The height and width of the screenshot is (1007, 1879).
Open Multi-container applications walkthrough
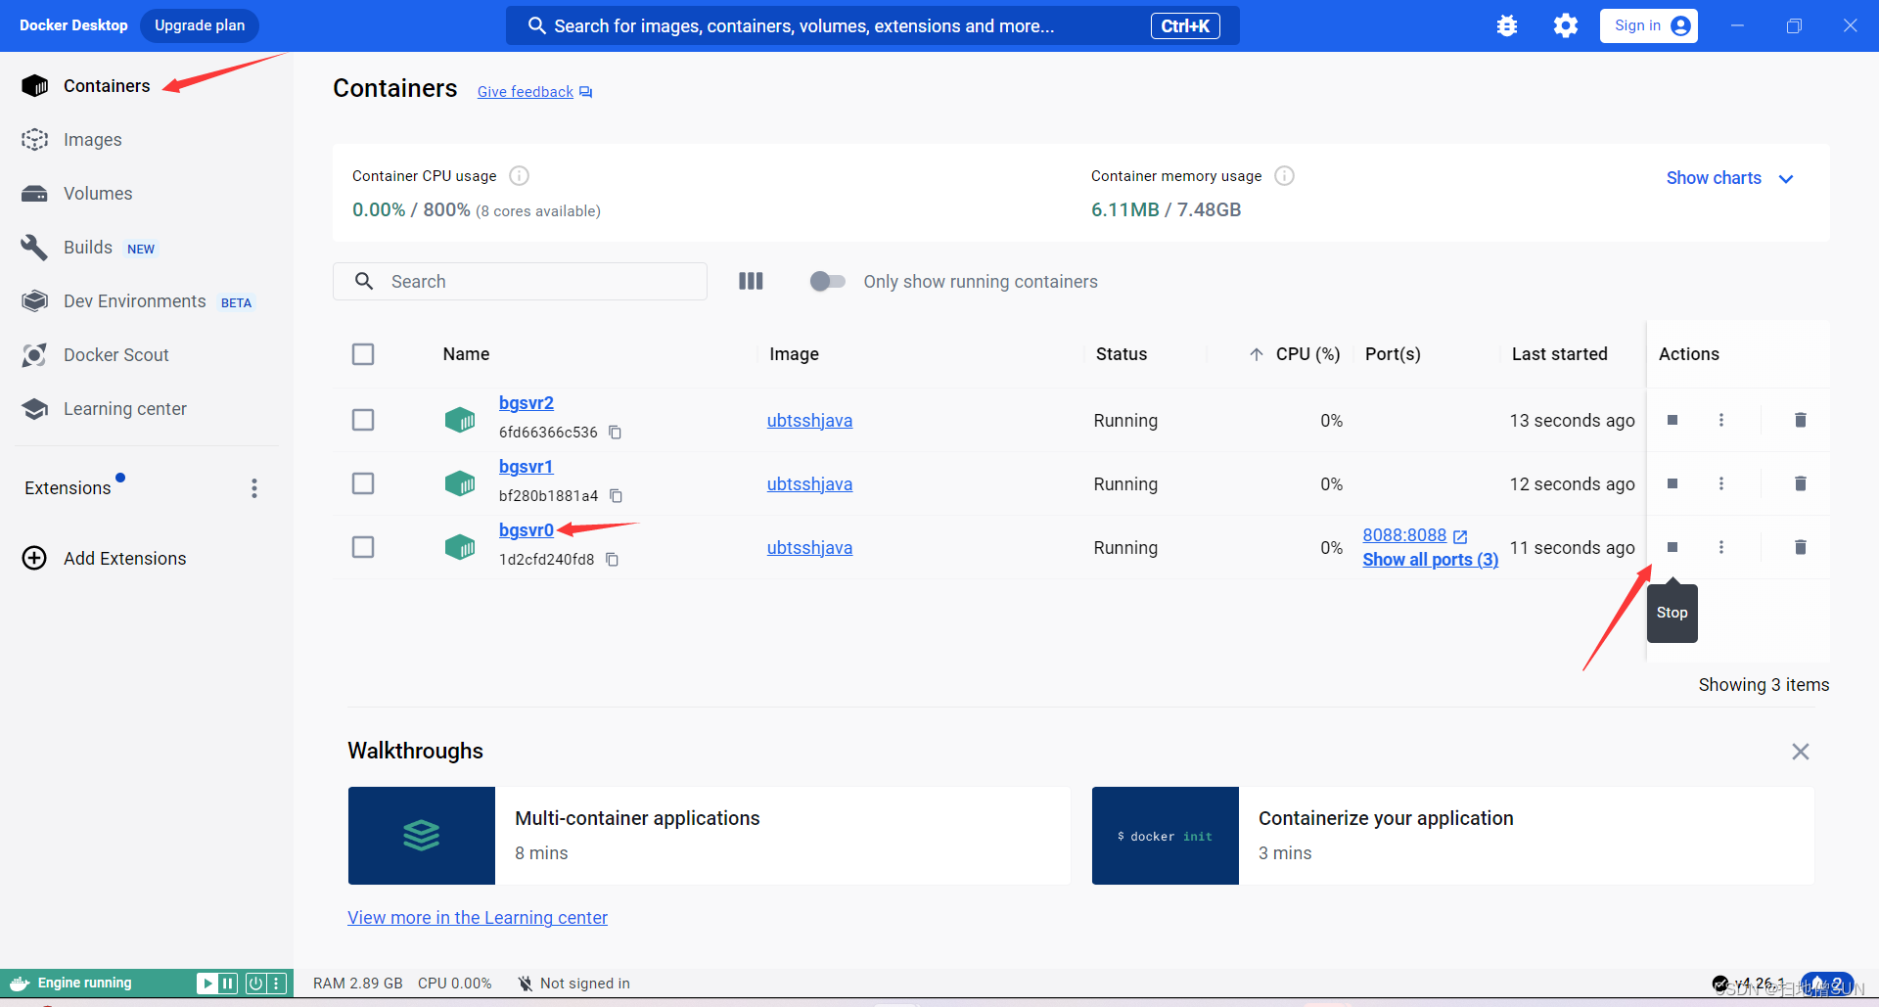pyautogui.click(x=709, y=836)
